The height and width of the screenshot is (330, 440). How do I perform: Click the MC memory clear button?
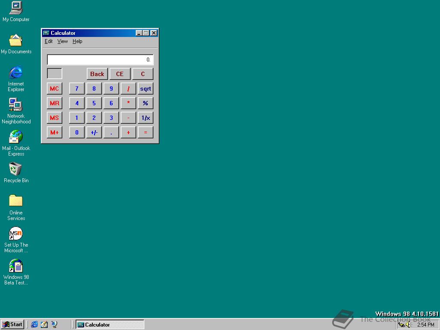[55, 89]
